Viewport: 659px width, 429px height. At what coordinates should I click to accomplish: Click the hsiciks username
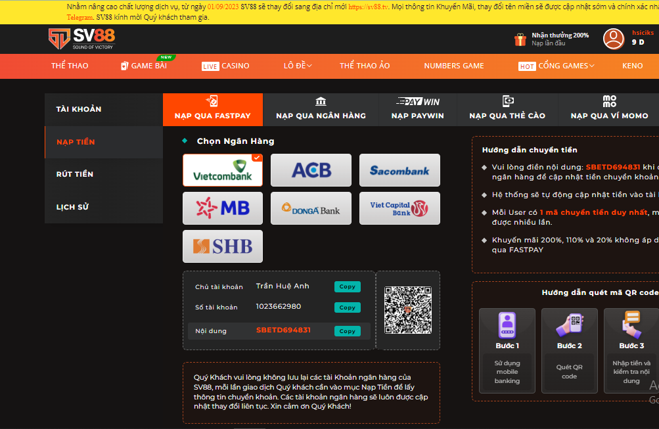point(643,32)
